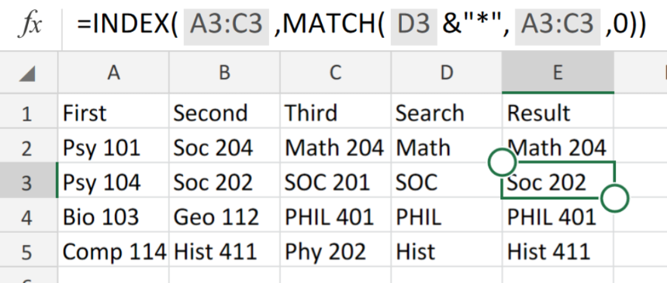
Task: Click inside the formula bar text
Action: click(361, 25)
